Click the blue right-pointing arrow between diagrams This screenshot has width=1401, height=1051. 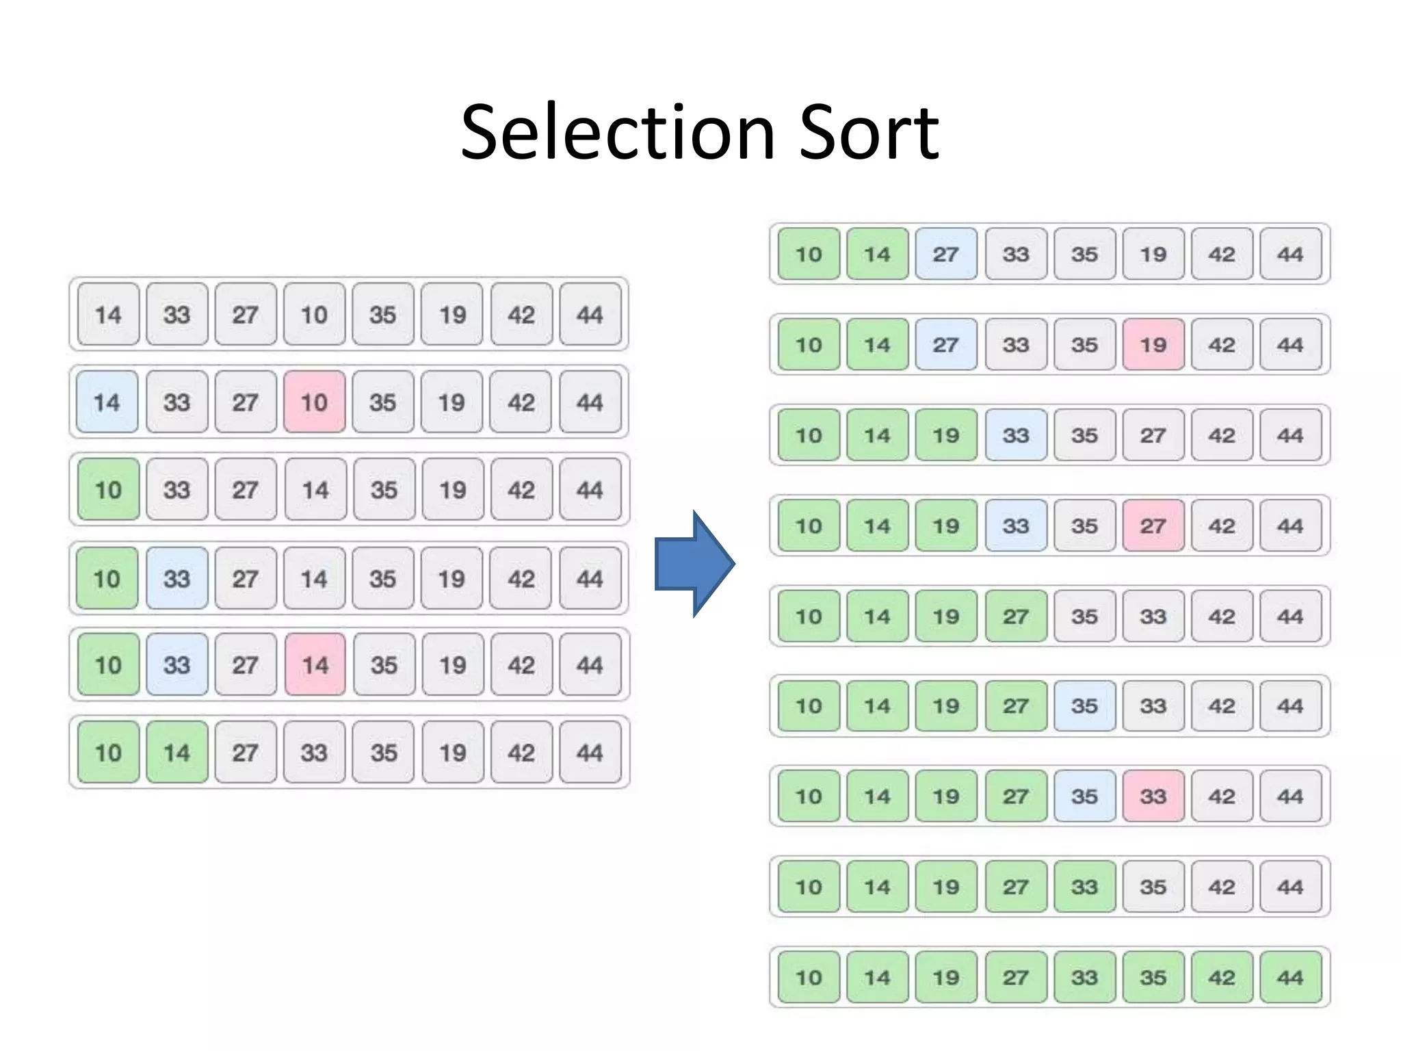point(694,564)
